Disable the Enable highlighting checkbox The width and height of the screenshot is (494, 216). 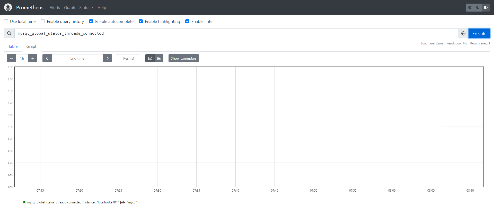coord(141,21)
